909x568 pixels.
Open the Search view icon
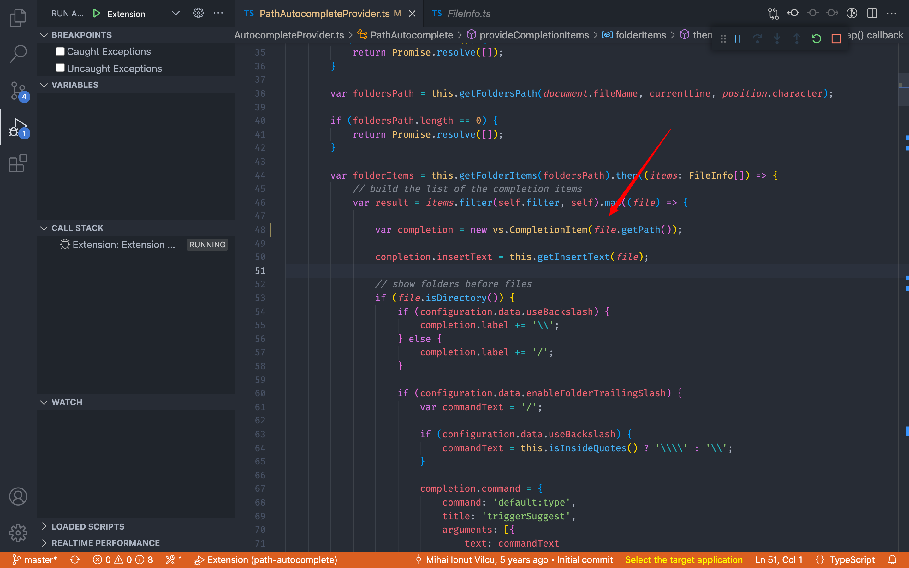[18, 54]
